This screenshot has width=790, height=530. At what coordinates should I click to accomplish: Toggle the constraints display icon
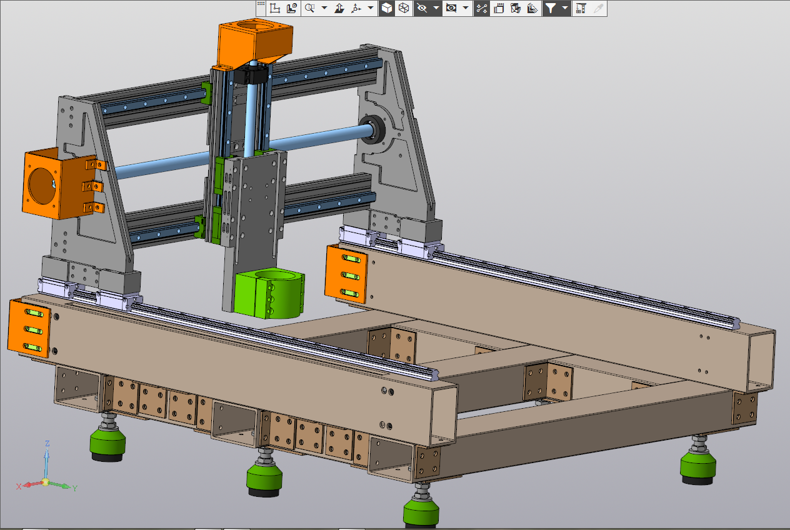(x=481, y=9)
